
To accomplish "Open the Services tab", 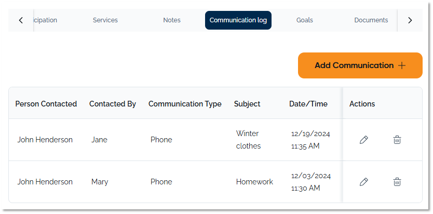I will tap(105, 20).
